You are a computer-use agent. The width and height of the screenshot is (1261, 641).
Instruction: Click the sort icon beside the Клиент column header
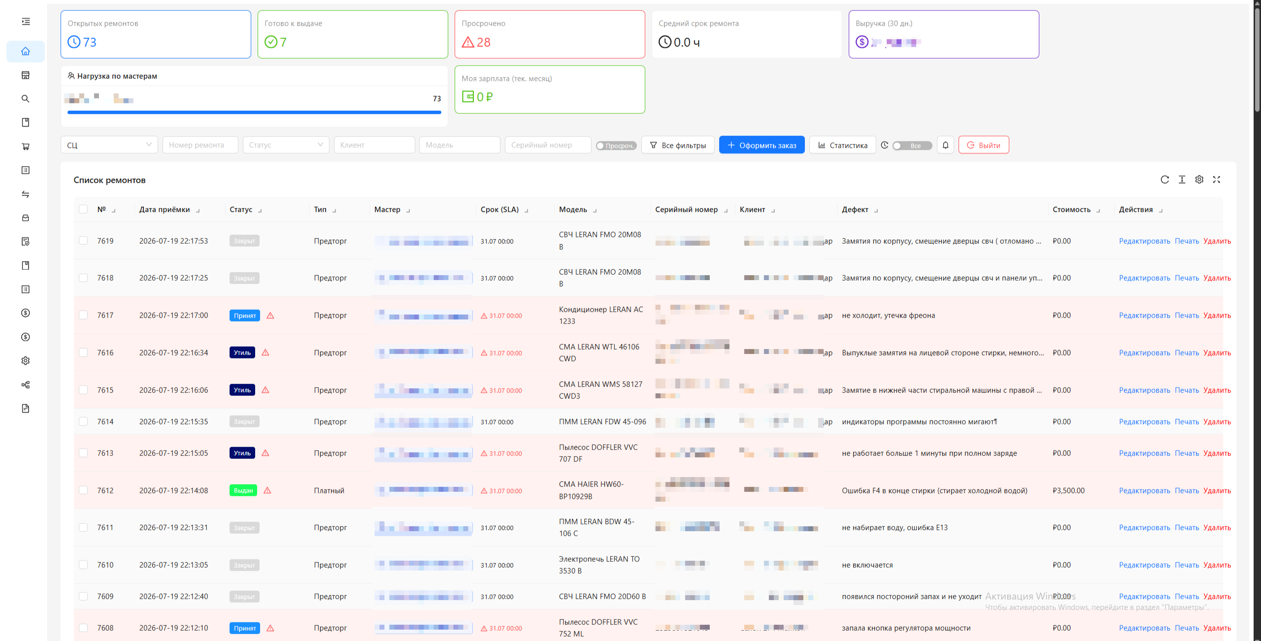click(x=773, y=210)
